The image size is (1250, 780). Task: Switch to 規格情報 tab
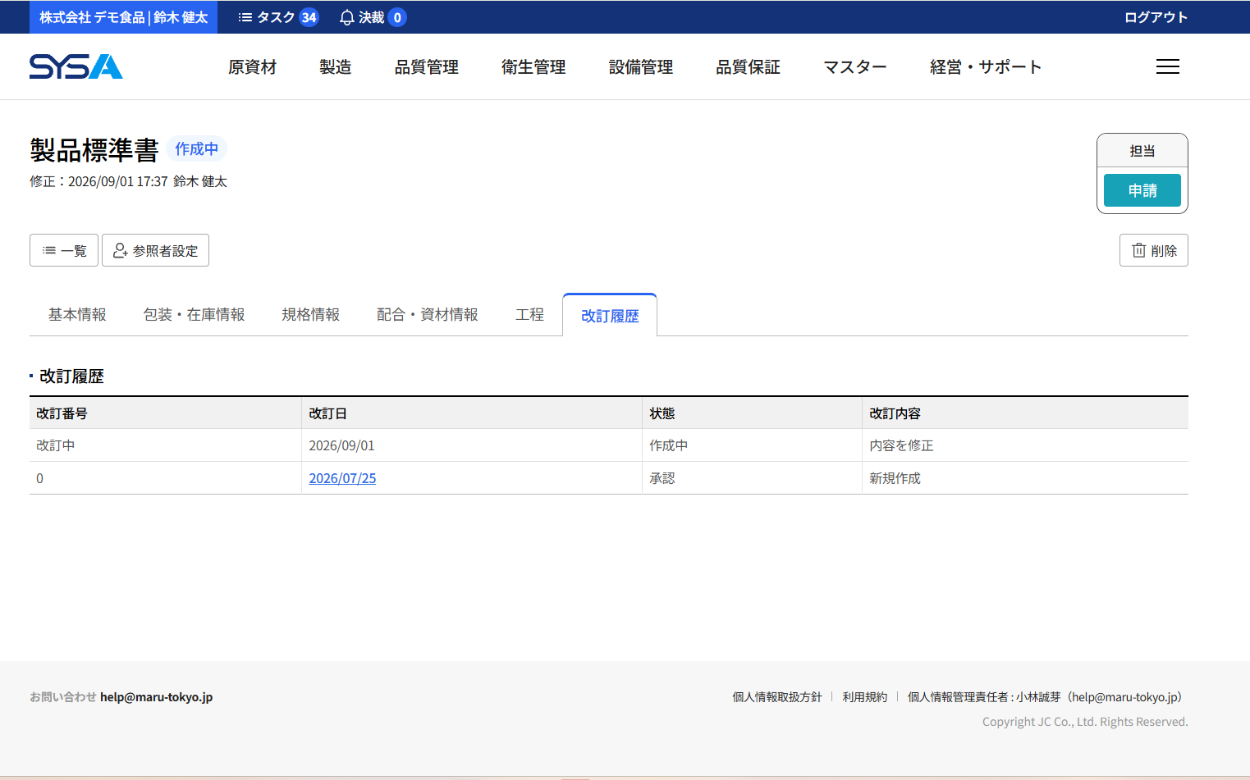tap(310, 315)
